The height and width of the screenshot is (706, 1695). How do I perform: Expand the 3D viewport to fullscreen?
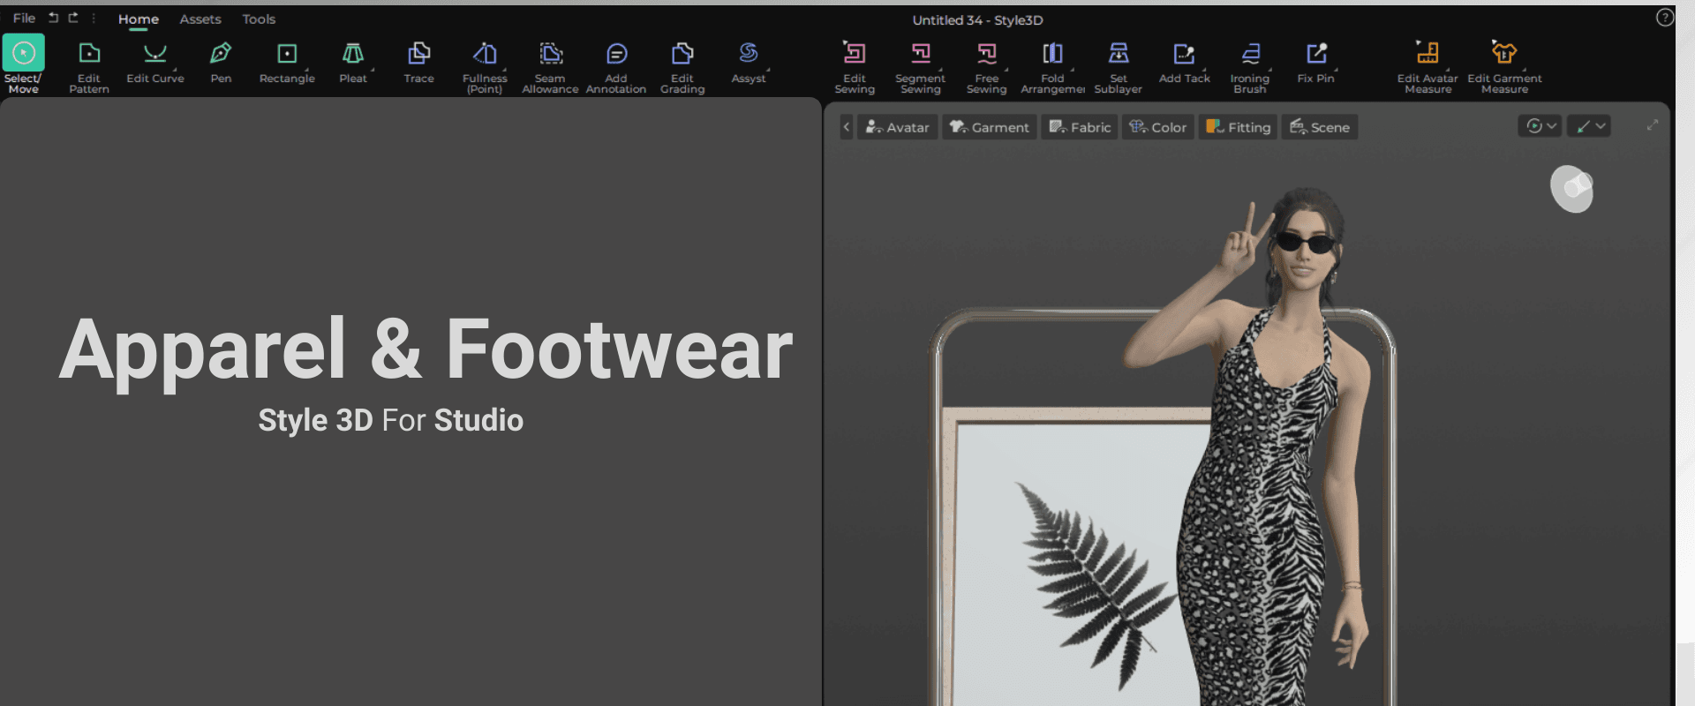click(1652, 126)
